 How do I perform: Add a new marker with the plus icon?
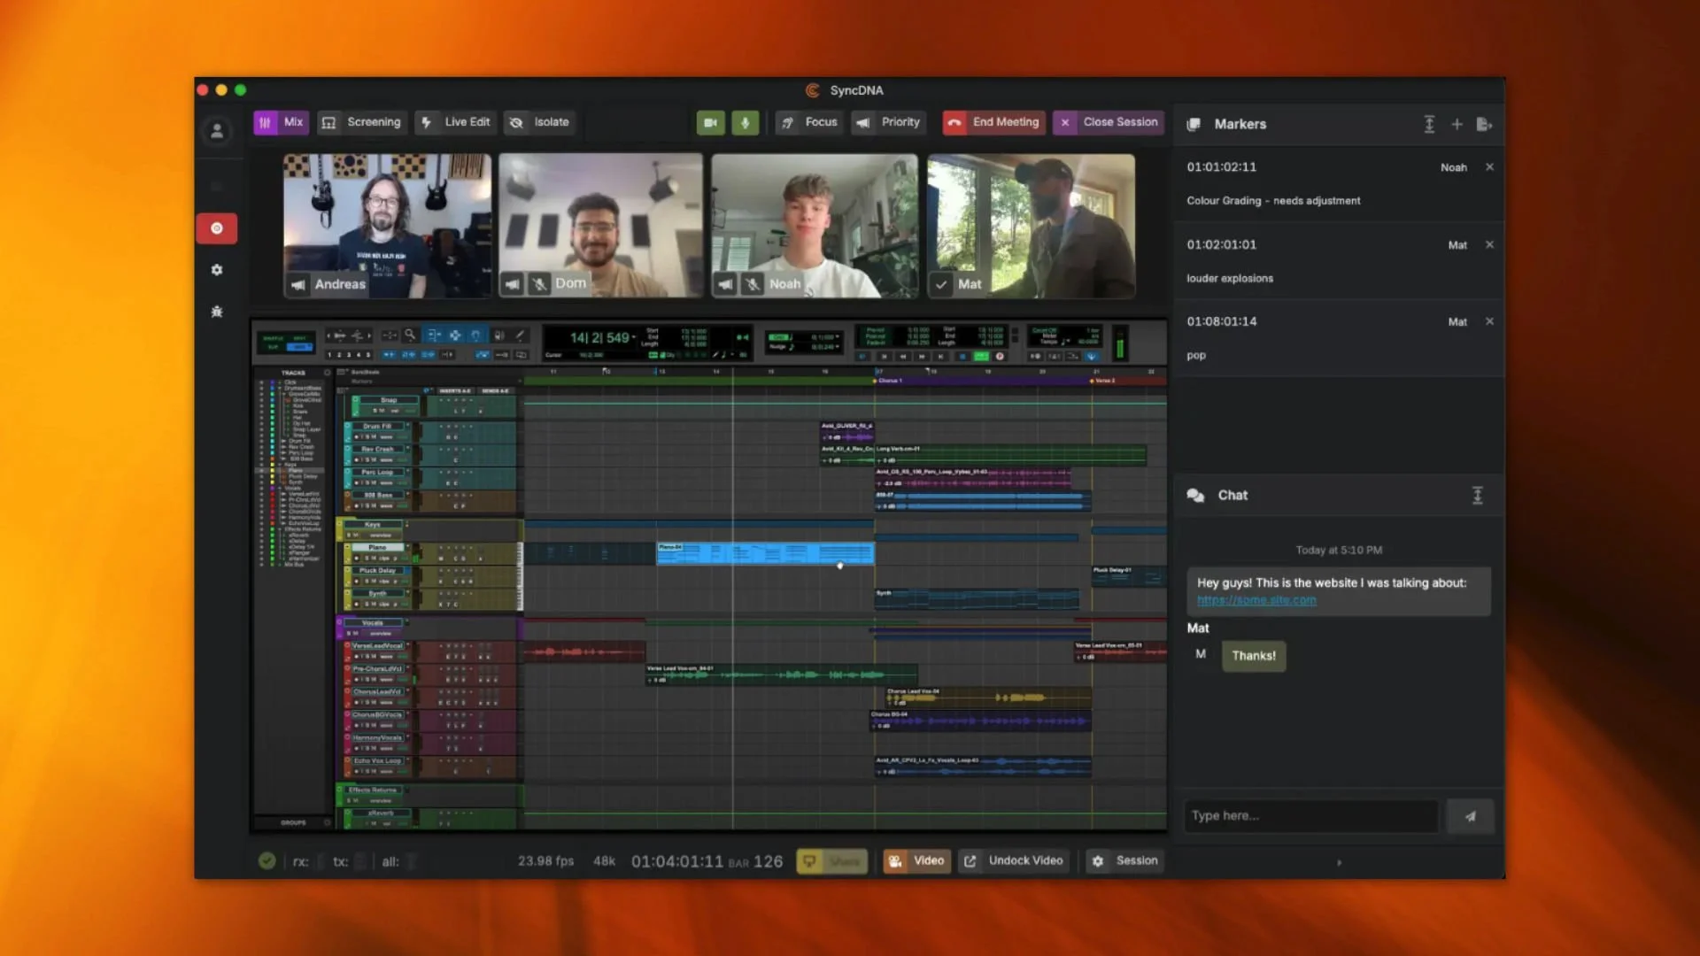pos(1457,125)
